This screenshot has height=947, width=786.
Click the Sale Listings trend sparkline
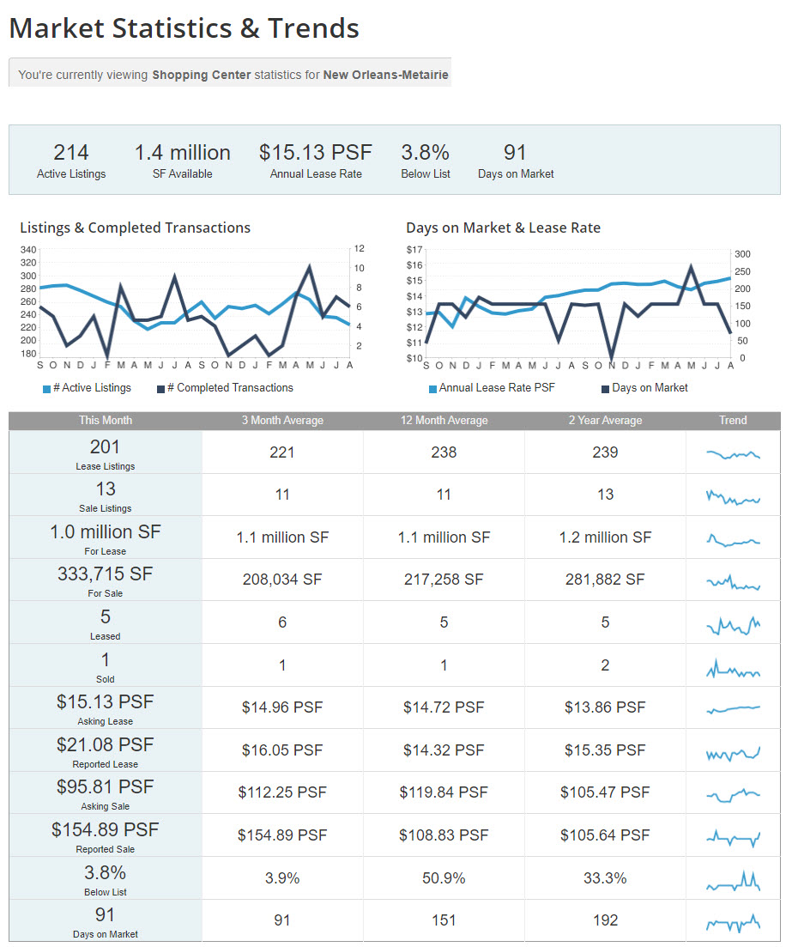click(733, 498)
